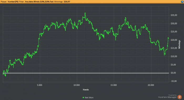Click the $0,00 axis label
The width and height of the screenshot is (184, 100).
click(x=173, y=73)
